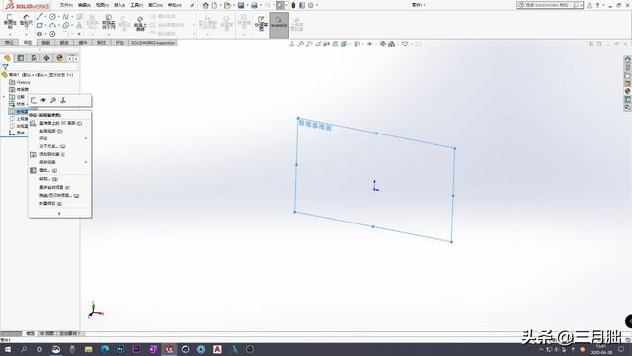Click the Sketch button in the ribbon
This screenshot has width=632, height=356.
tap(10, 22)
